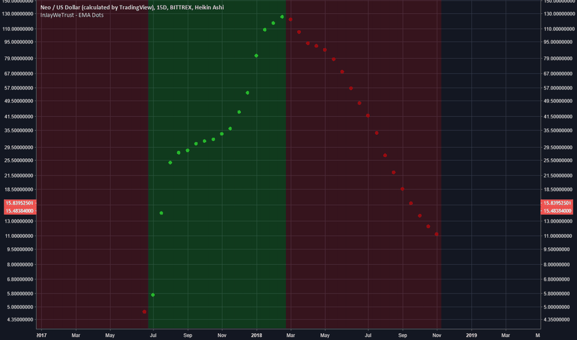This screenshot has height=340, width=577.
Task: Click the red 15.83952501 price tag on right axis
Action: 557,203
